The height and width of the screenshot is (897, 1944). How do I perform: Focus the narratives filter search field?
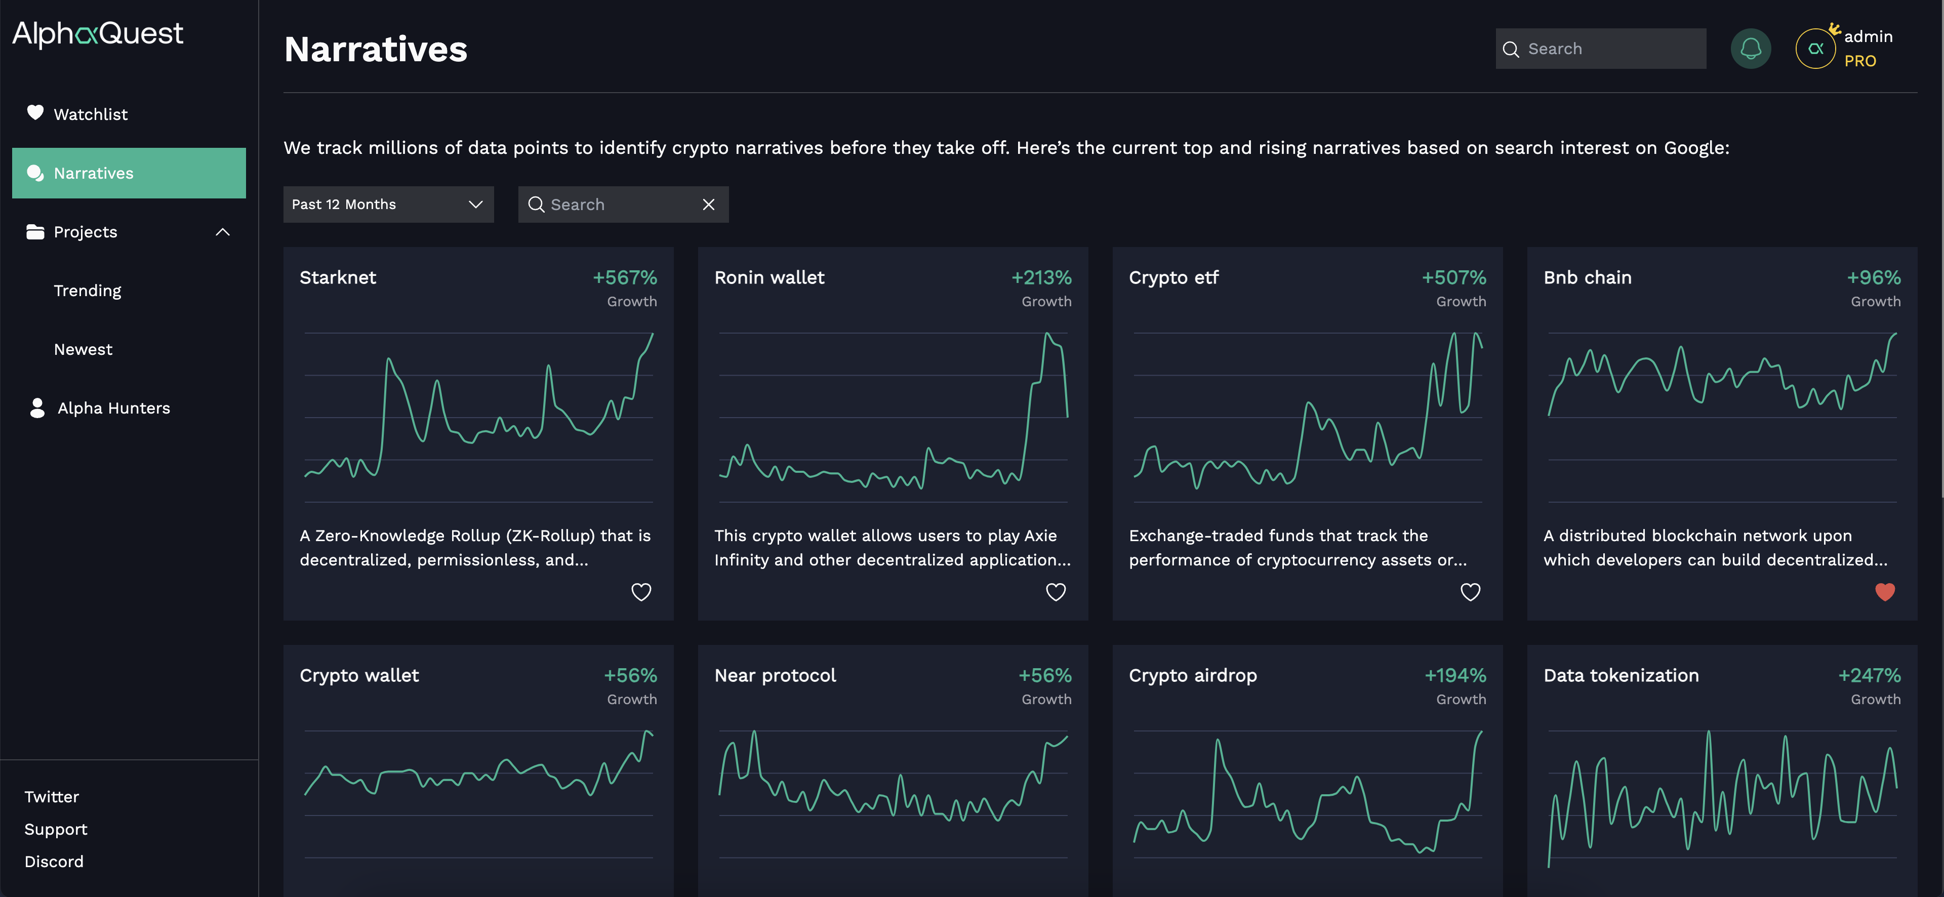coord(619,205)
